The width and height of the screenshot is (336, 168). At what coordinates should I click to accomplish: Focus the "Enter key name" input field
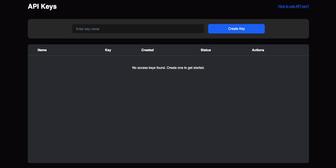point(138,29)
